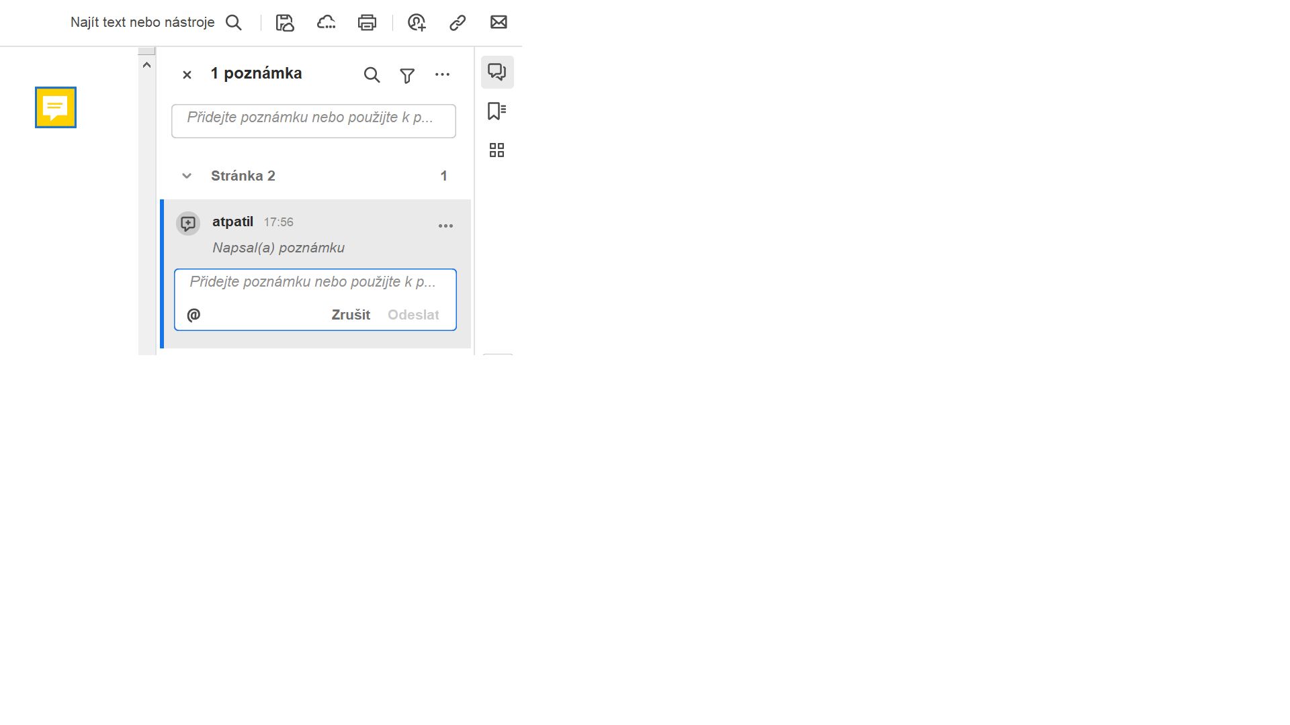Copy link using the chain icon
This screenshot has height=725, width=1290.
[458, 23]
